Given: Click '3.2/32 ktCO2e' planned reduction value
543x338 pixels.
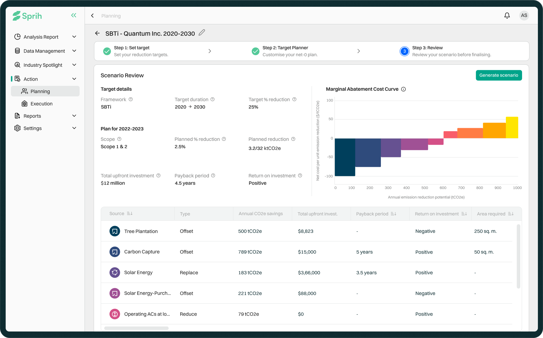Looking at the screenshot, I should coord(265,148).
